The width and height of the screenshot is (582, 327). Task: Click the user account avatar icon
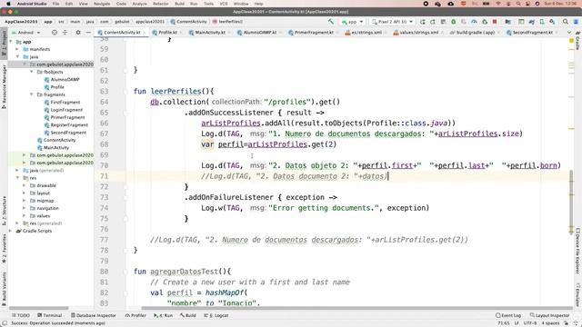[x=576, y=22]
